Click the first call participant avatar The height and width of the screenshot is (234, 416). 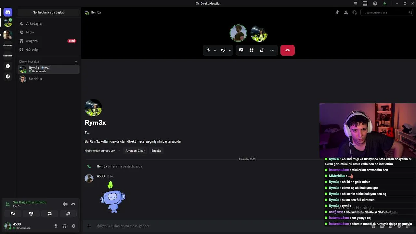238,33
